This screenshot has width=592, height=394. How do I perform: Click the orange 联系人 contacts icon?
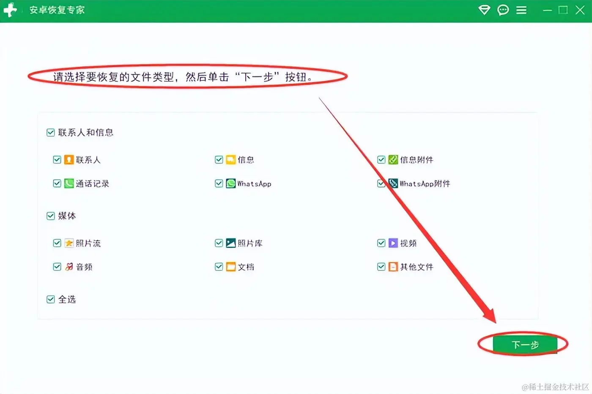pyautogui.click(x=69, y=159)
